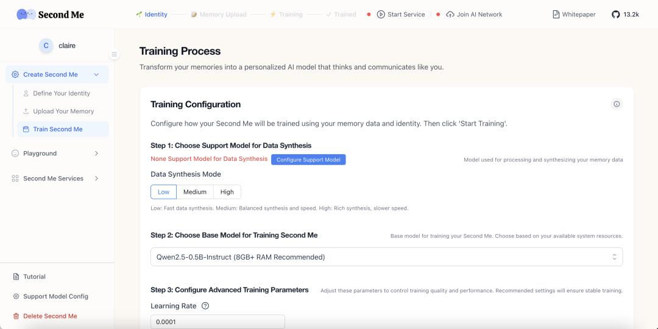Open the Whitepaper document link

[x=573, y=15]
